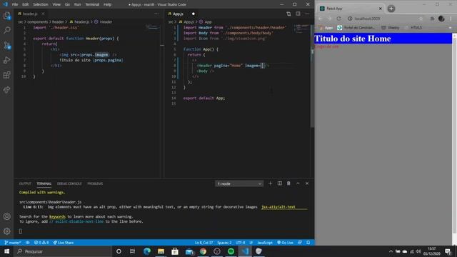The image size is (457, 257).
Task: Close the React App browser tab
Action: tap(380, 9)
